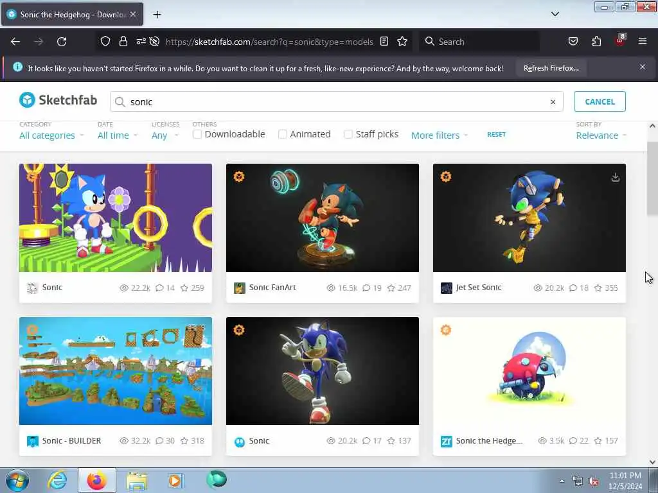Click the 22.2k view count text

140,288
